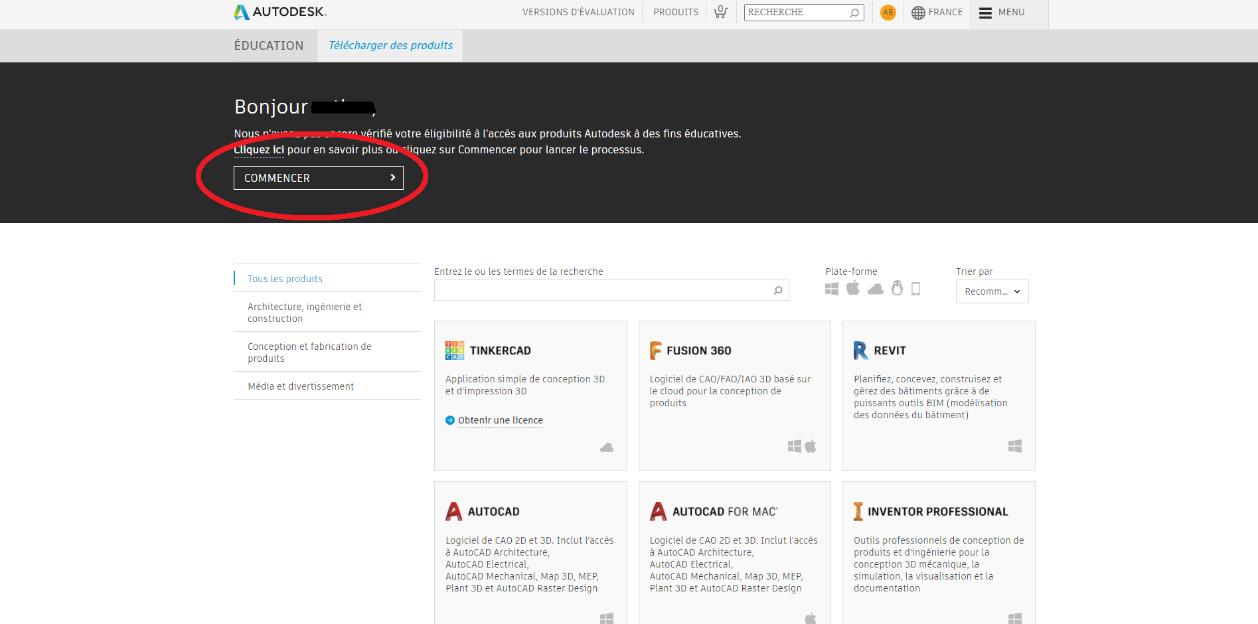1258x624 pixels.
Task: Filter by Windows platform icon
Action: point(832,289)
